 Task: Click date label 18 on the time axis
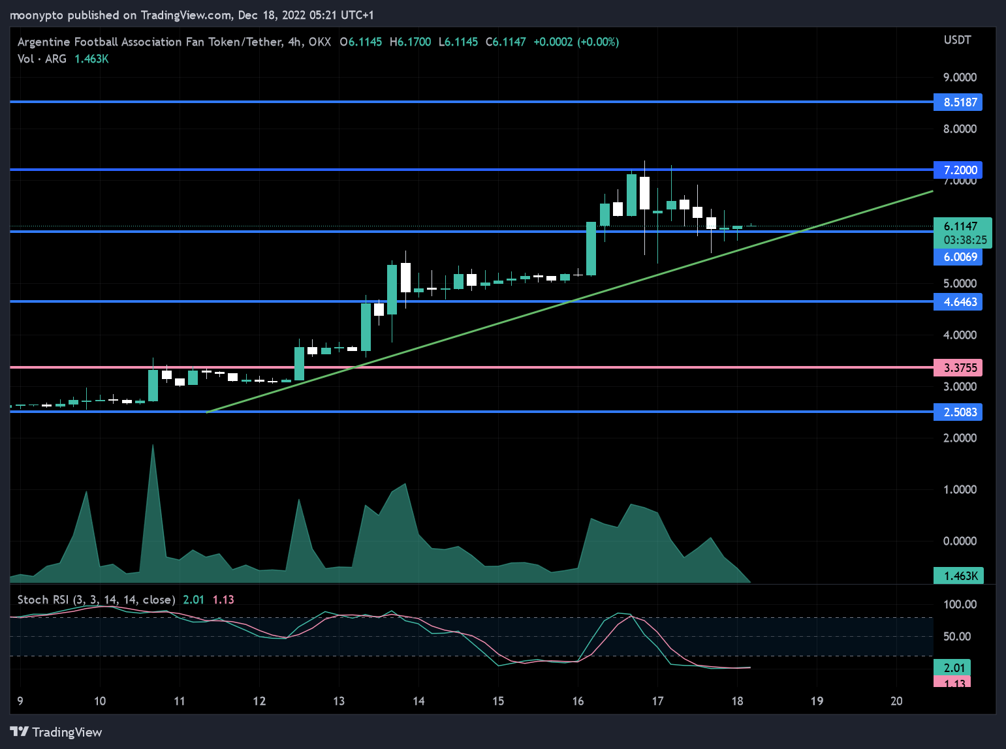coord(737,701)
